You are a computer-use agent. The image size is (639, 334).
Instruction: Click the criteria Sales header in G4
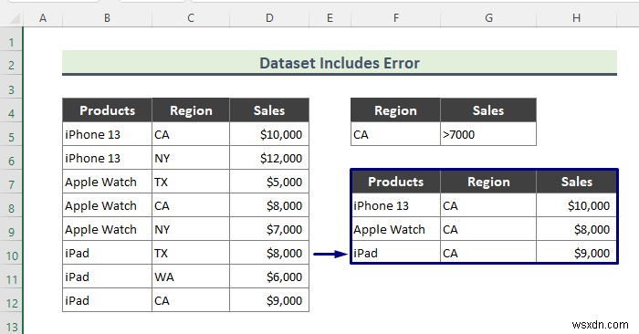point(488,110)
